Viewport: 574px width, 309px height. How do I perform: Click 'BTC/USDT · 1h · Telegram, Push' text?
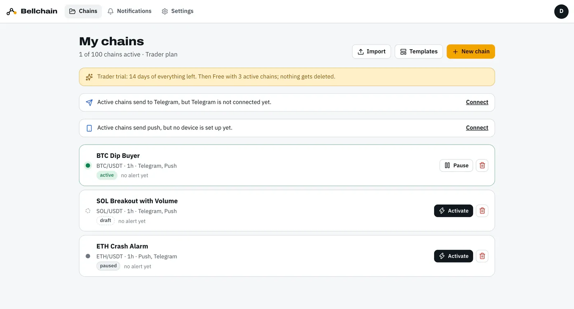click(x=137, y=166)
